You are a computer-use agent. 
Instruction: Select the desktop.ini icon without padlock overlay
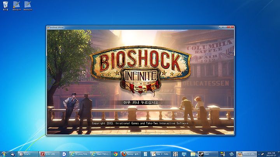coord(28,6)
